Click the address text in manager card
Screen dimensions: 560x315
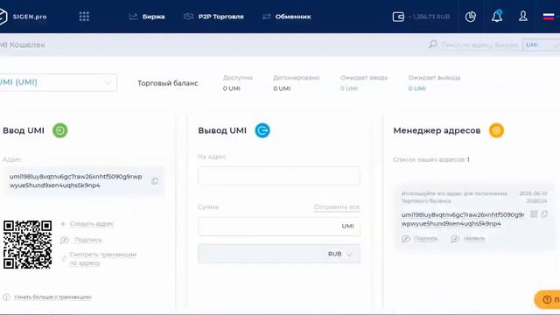463,219
